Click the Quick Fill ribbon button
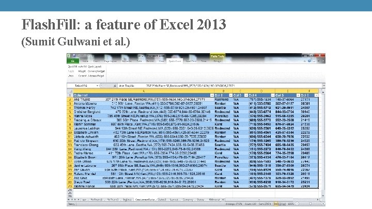372x209 pixels. coord(72,67)
